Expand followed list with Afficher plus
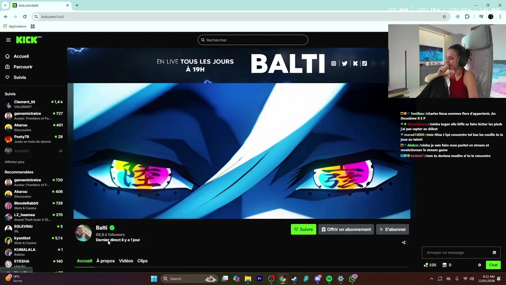 click(15, 162)
